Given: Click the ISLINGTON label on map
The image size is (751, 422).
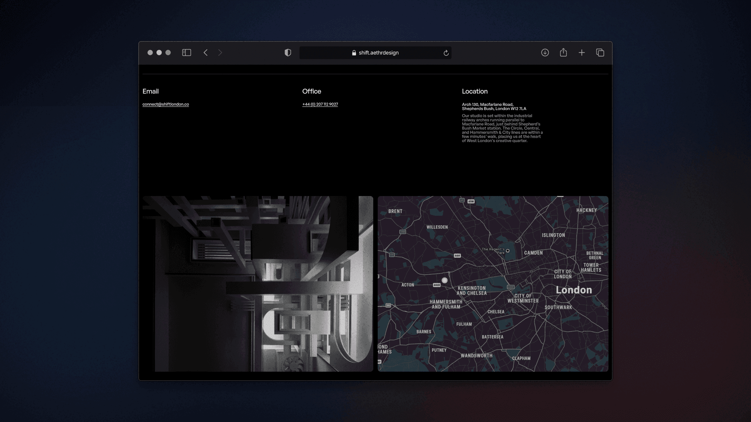Looking at the screenshot, I should [x=553, y=235].
